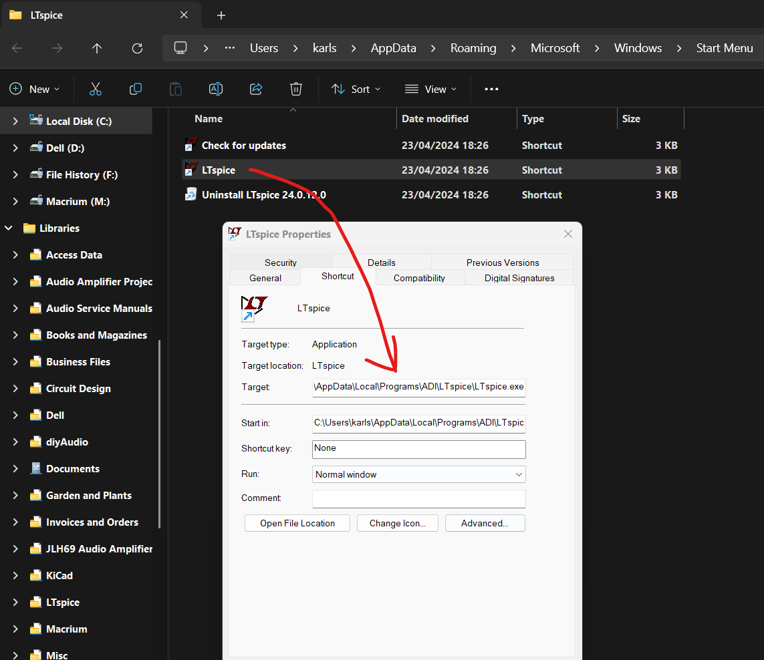Select Macrium (M:) drive in sidebar
The image size is (764, 660).
(x=78, y=202)
